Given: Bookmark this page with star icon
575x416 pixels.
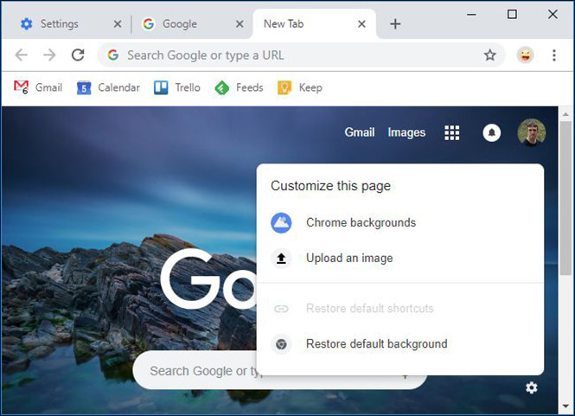Looking at the screenshot, I should point(490,55).
